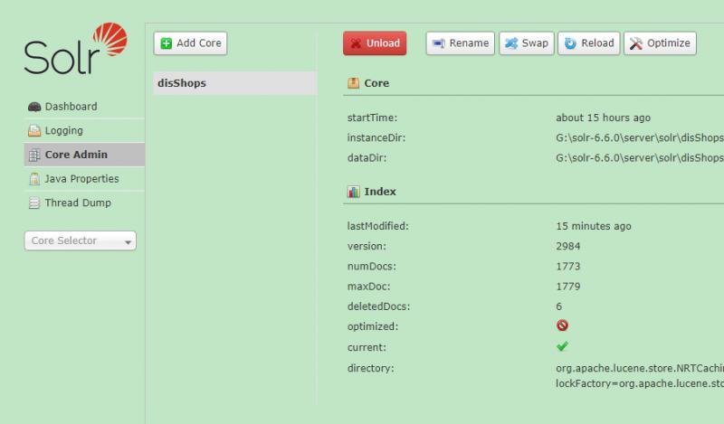Click the version label
Image resolution: width=724 pixels, height=424 pixels.
[x=367, y=246]
